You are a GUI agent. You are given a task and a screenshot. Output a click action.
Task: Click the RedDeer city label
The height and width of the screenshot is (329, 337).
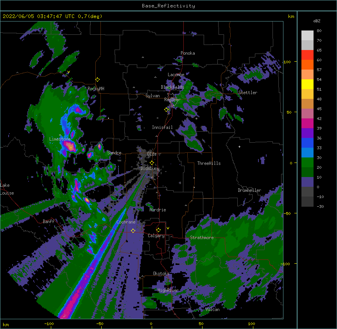click(172, 100)
